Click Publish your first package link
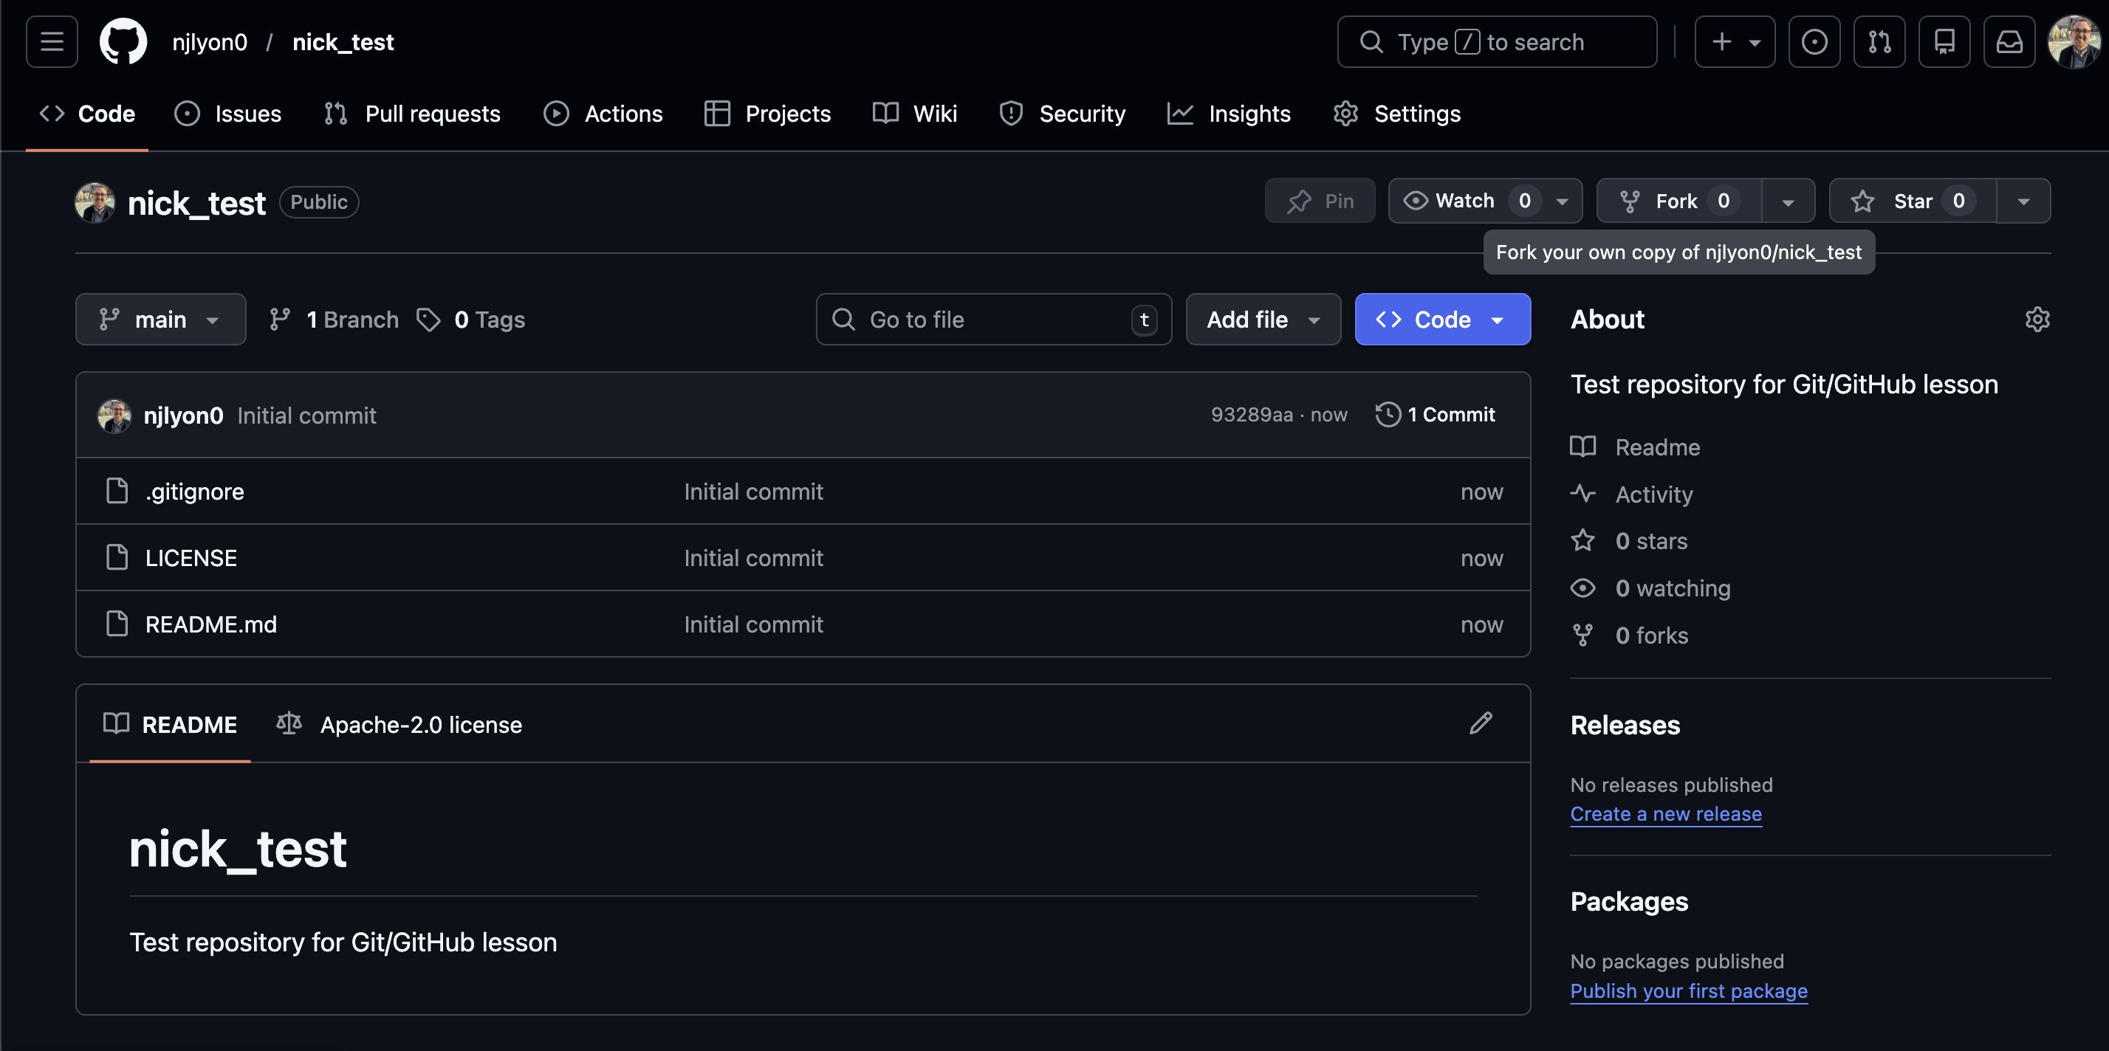The width and height of the screenshot is (2109, 1051). point(1689,990)
